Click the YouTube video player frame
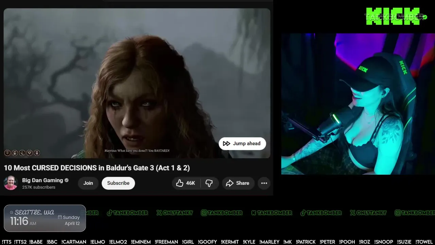The image size is (435, 245). click(137, 83)
